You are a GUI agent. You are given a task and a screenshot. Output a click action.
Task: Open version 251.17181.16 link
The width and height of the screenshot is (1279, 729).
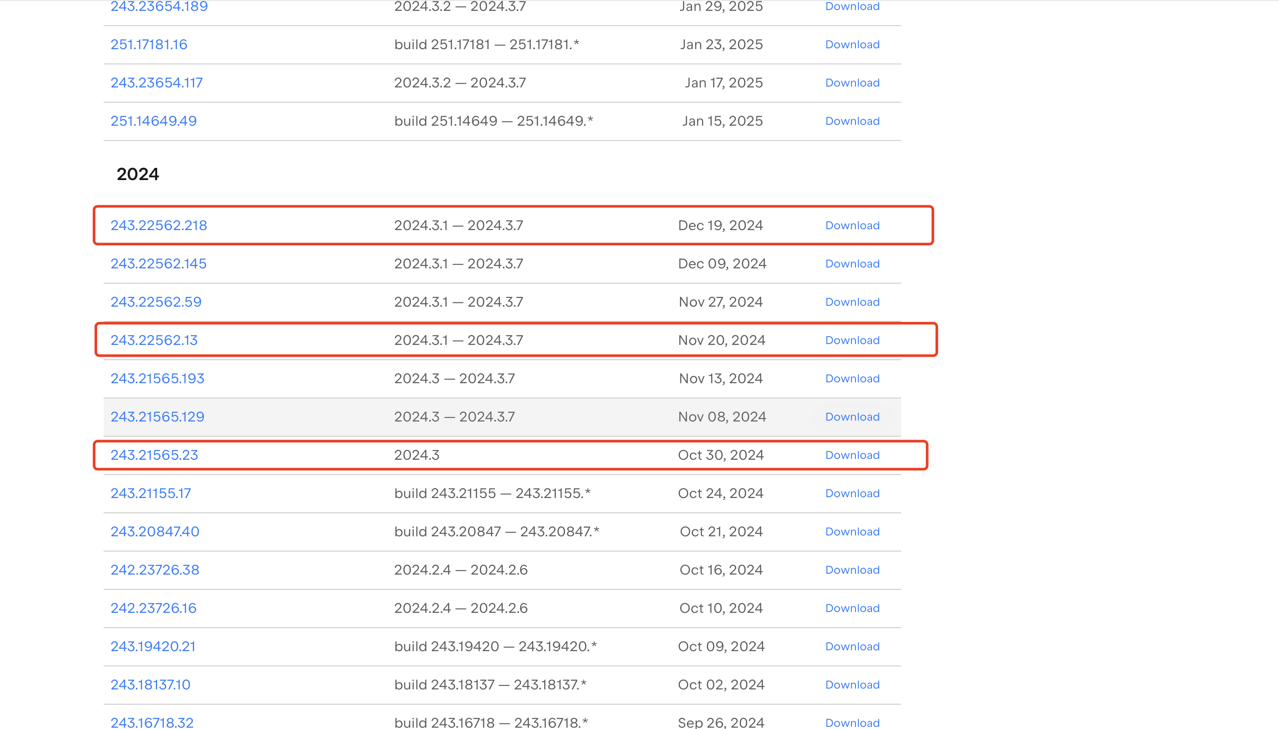click(x=149, y=44)
